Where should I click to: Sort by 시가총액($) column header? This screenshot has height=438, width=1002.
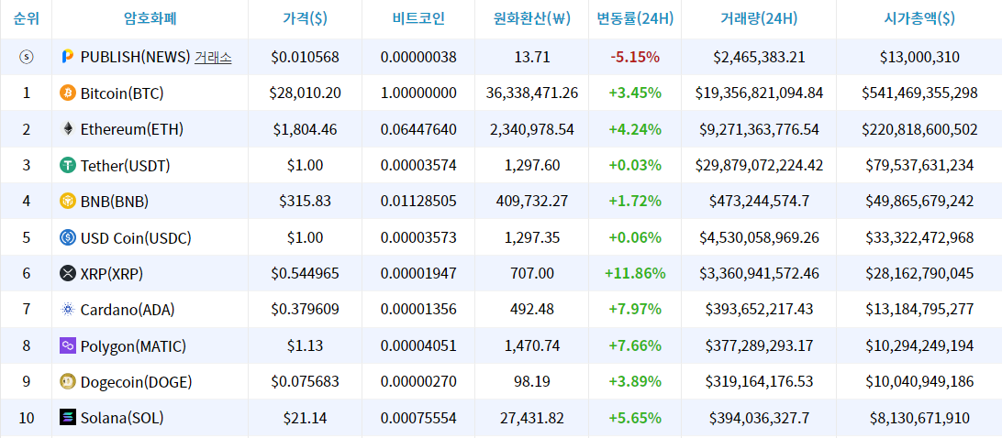(919, 18)
